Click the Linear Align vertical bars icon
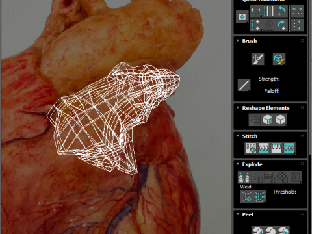Screen dimensions: 312x234 pyautogui.click(x=268, y=11)
